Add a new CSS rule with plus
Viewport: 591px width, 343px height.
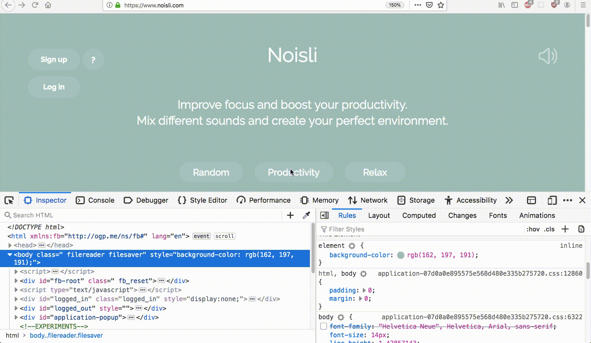point(565,229)
